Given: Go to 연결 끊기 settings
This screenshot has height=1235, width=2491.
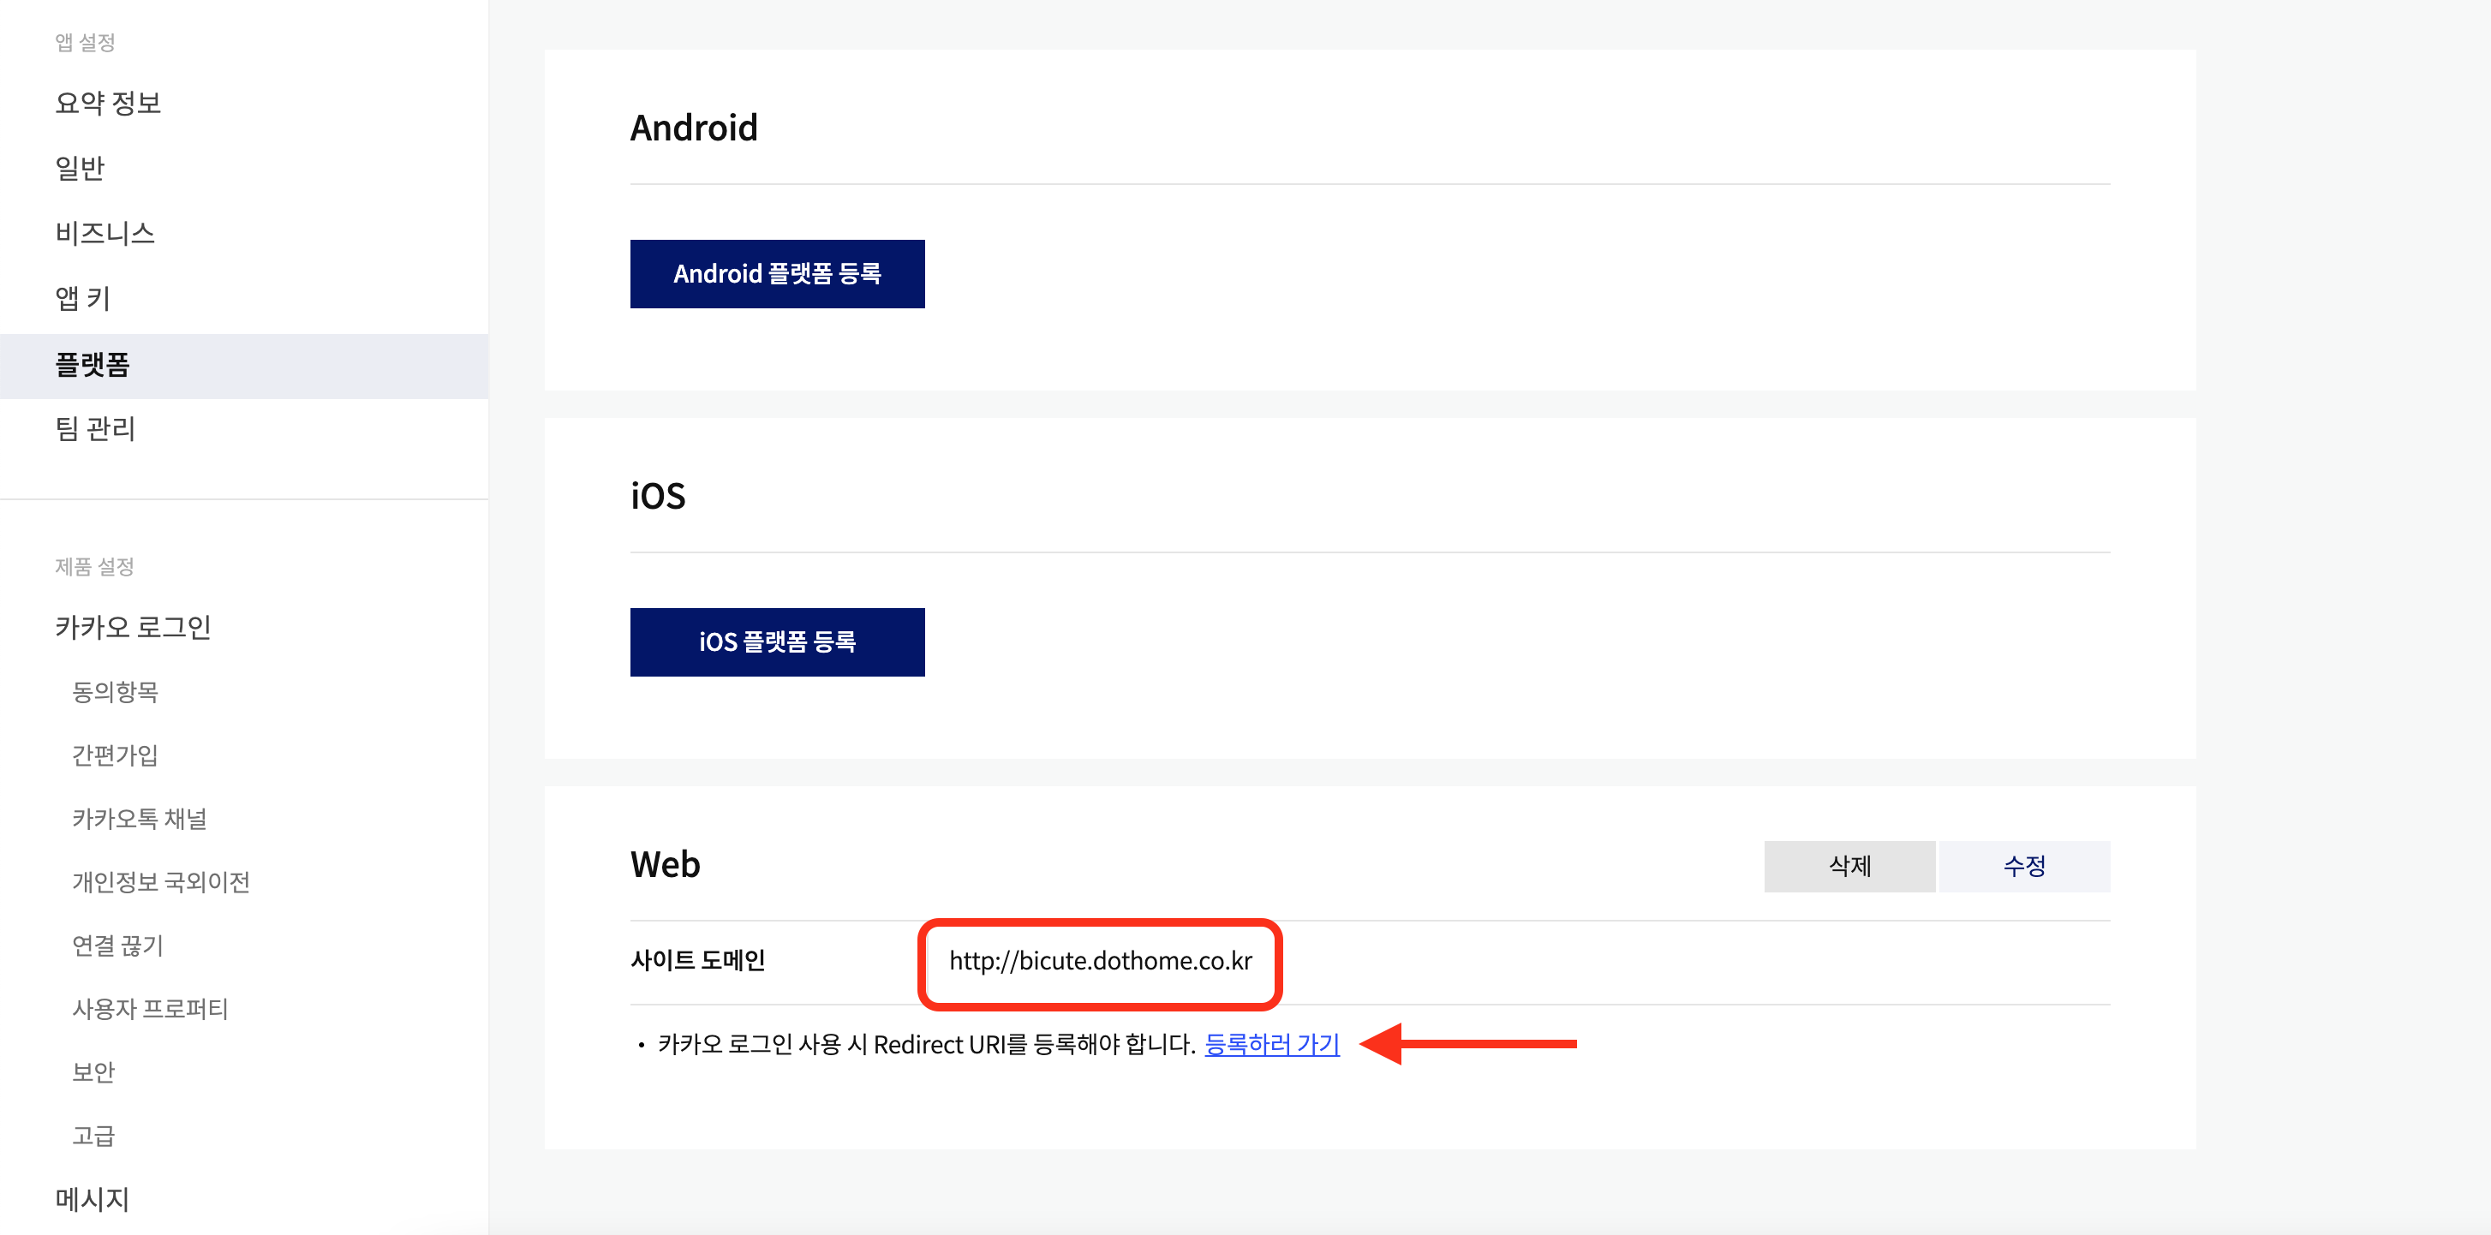Looking at the screenshot, I should (x=118, y=945).
